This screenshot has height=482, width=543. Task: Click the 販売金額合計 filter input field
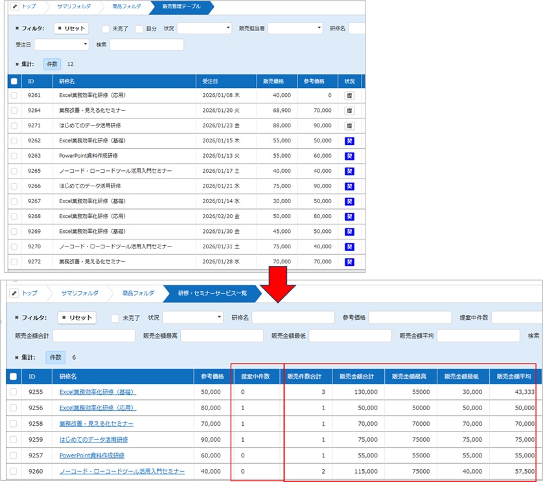tap(94, 336)
